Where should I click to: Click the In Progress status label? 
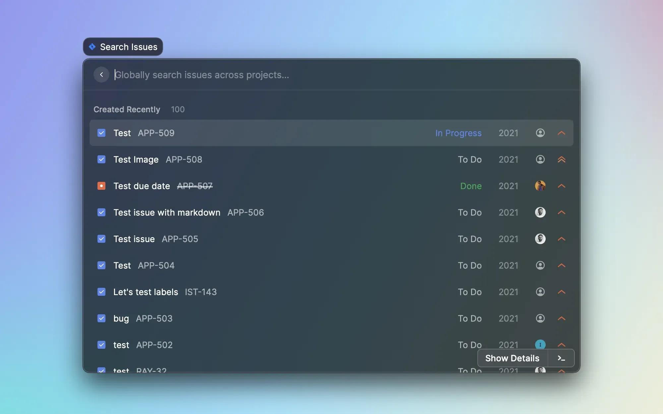pos(458,133)
